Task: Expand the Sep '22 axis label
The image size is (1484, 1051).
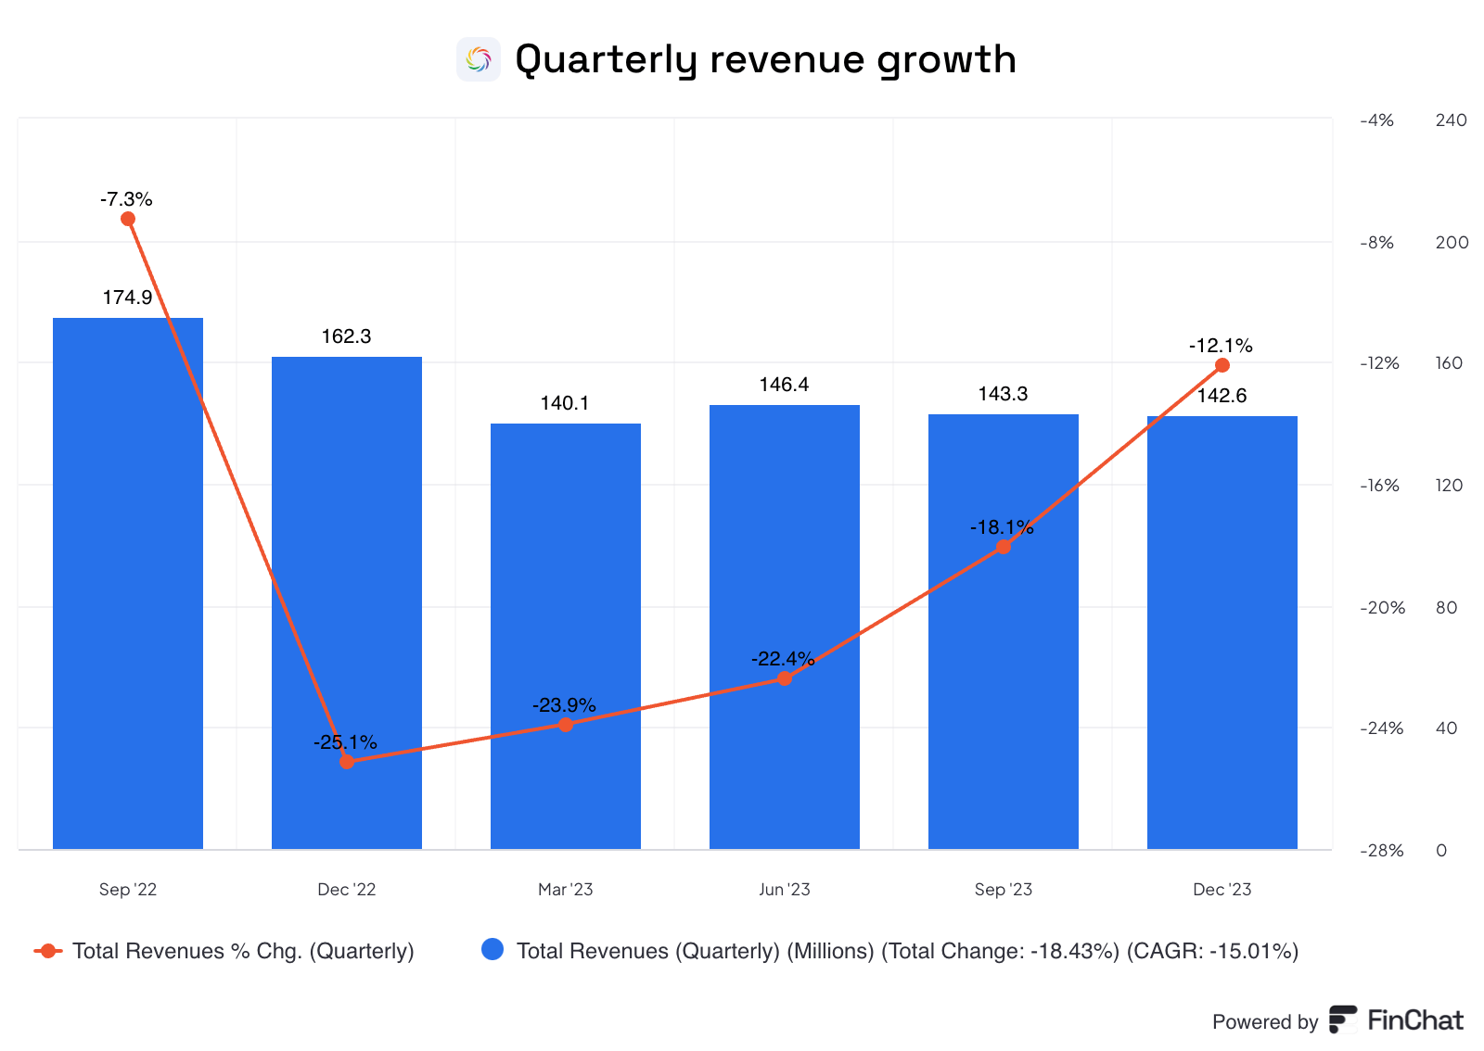Action: click(127, 889)
